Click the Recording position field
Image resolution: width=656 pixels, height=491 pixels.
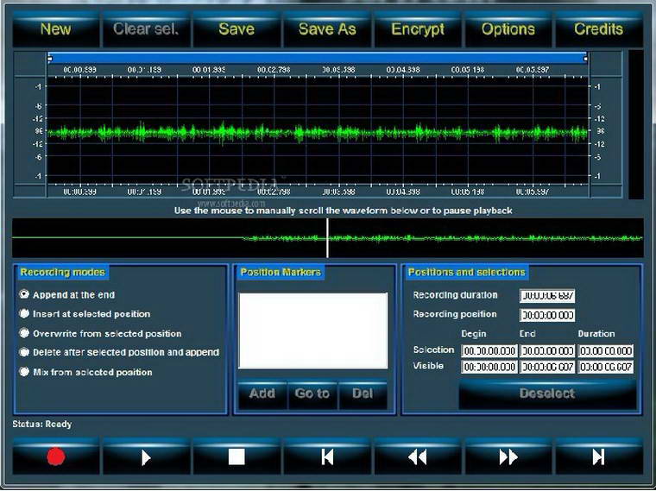[x=547, y=315]
